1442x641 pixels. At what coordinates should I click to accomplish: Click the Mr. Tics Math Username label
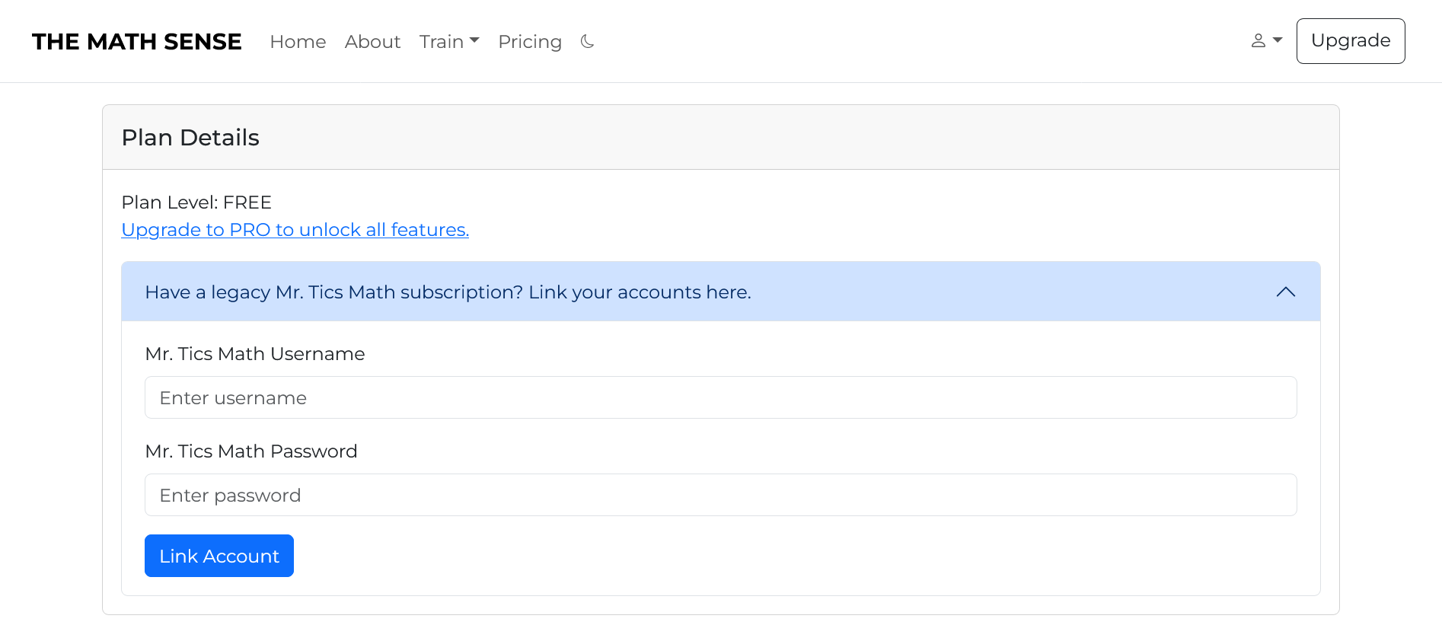pos(255,354)
